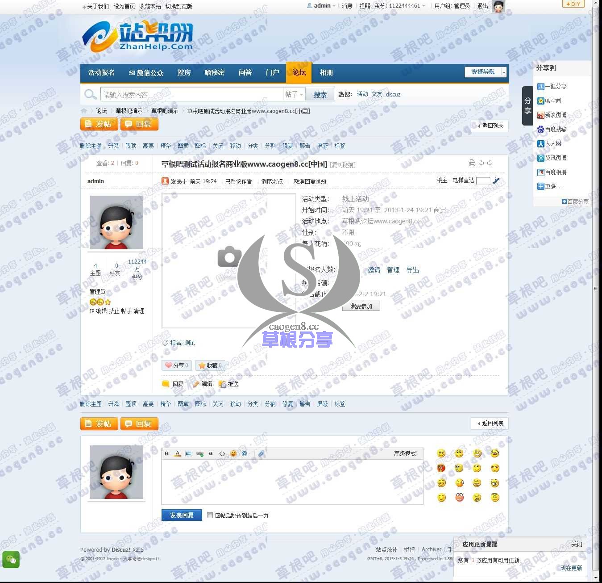The height and width of the screenshot is (583, 602).
Task: Click the search input field
Action: (x=192, y=95)
